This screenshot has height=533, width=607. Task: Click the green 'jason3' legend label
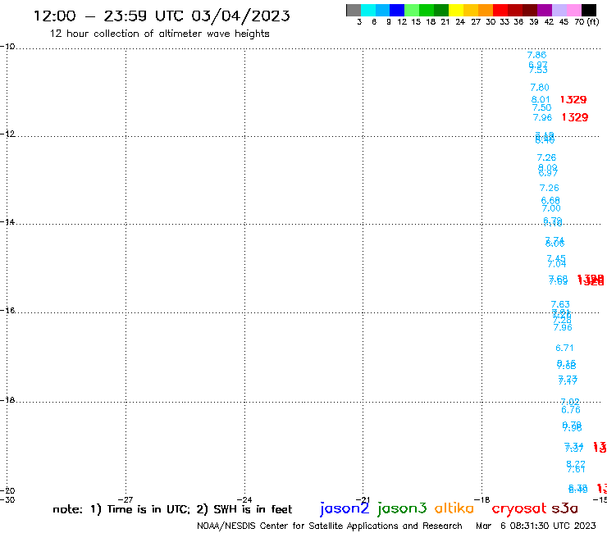[402, 508]
